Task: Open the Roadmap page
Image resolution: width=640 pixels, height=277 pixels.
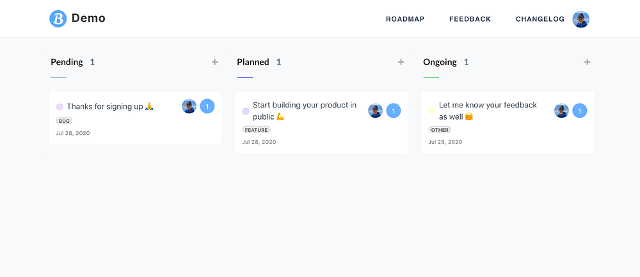Action: pos(405,19)
